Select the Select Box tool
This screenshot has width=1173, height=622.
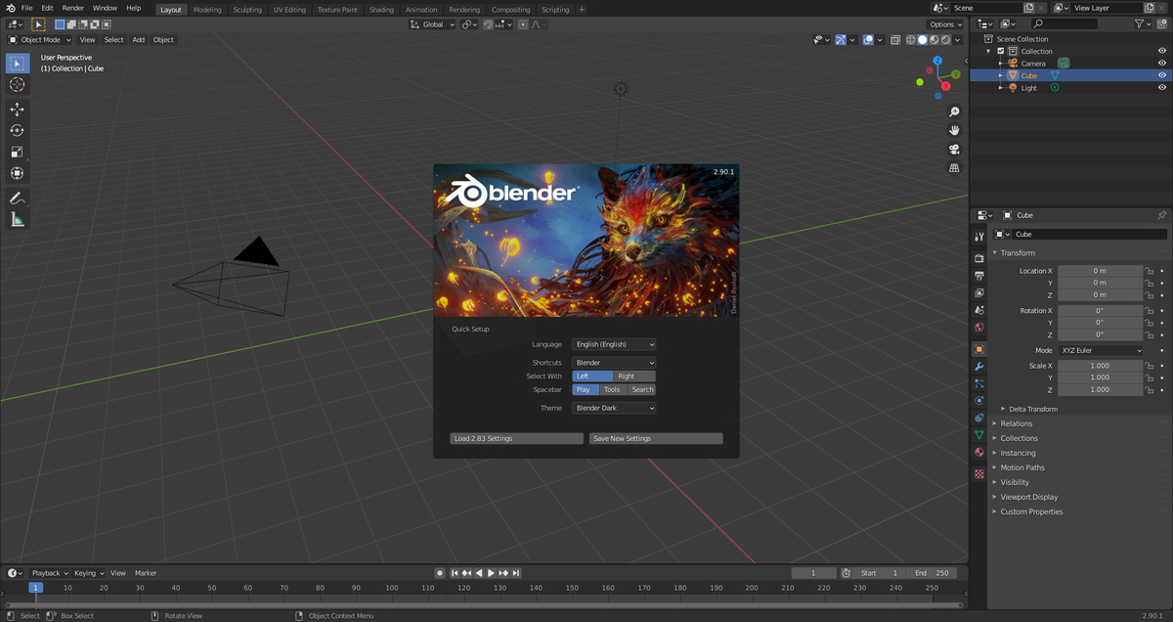(x=17, y=64)
